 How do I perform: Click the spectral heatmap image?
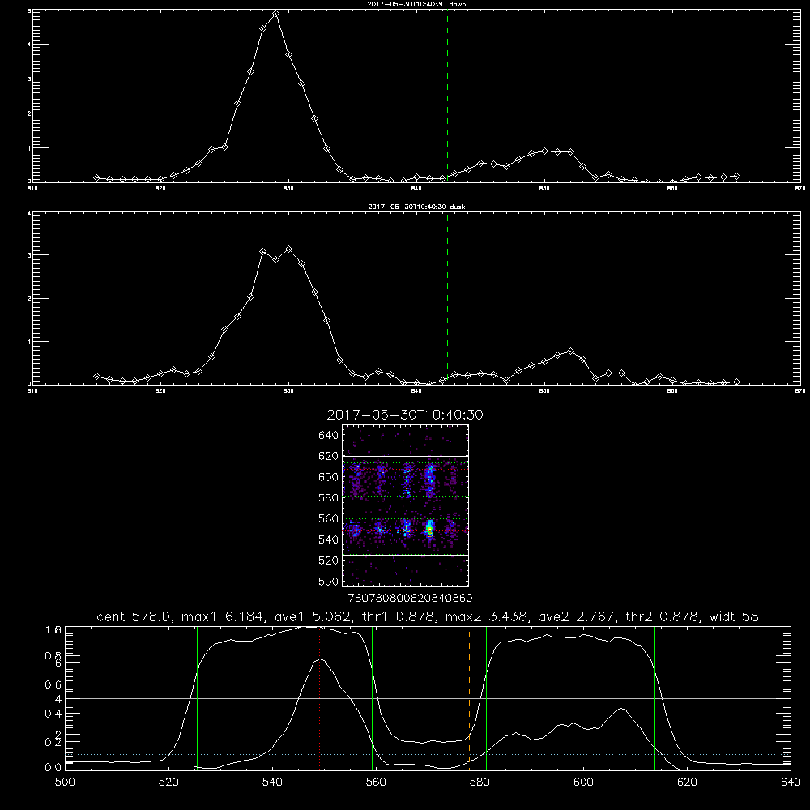click(x=405, y=505)
